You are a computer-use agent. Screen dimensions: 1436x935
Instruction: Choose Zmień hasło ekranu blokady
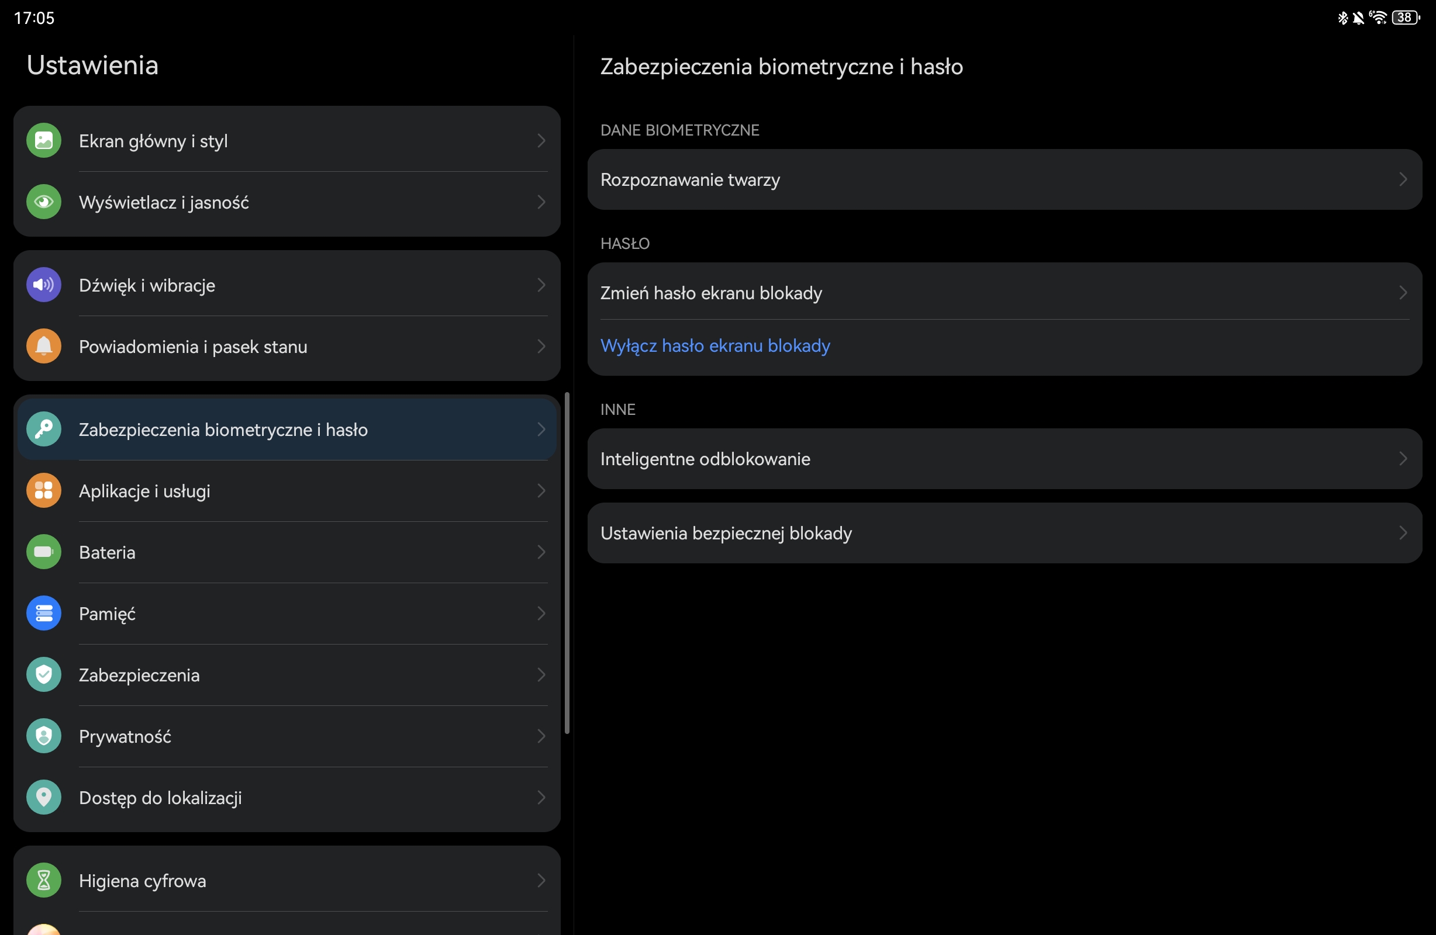[x=1004, y=293]
